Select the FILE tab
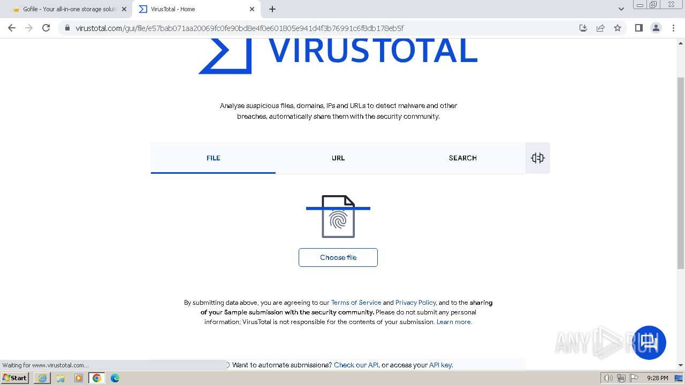Viewport: 685px width, 385px height. tap(213, 158)
